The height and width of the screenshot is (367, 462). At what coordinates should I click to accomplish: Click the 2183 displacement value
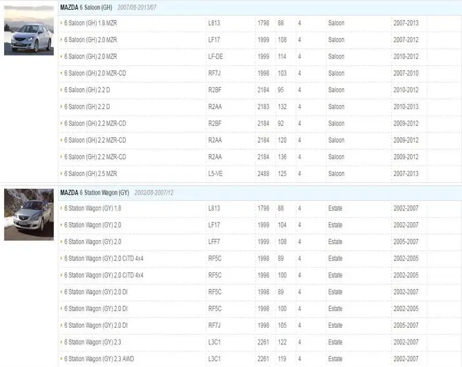[263, 107]
